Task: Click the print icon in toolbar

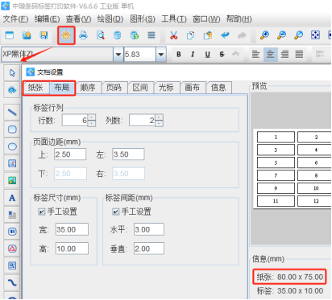Action: 83,35
